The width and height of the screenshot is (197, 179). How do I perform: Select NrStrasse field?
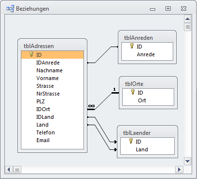[52, 94]
